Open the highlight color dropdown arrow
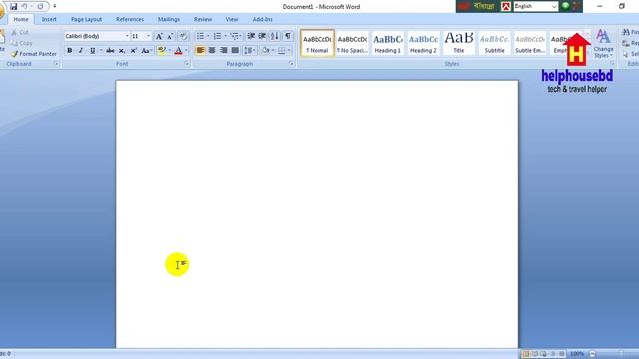This screenshot has height=359, width=639. [x=169, y=51]
